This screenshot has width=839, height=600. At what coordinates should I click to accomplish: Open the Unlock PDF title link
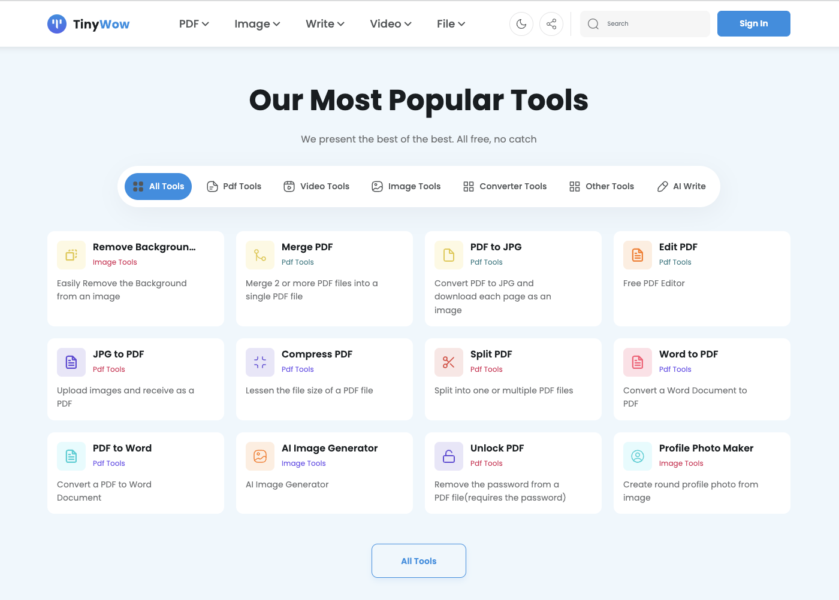497,448
